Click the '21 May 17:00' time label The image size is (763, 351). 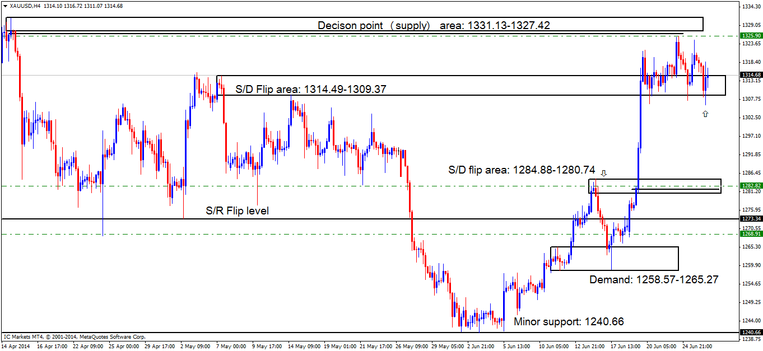375,347
